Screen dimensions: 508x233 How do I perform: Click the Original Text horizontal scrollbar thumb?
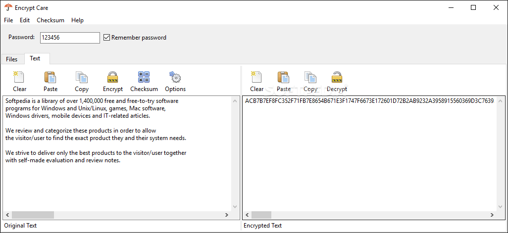33,215
